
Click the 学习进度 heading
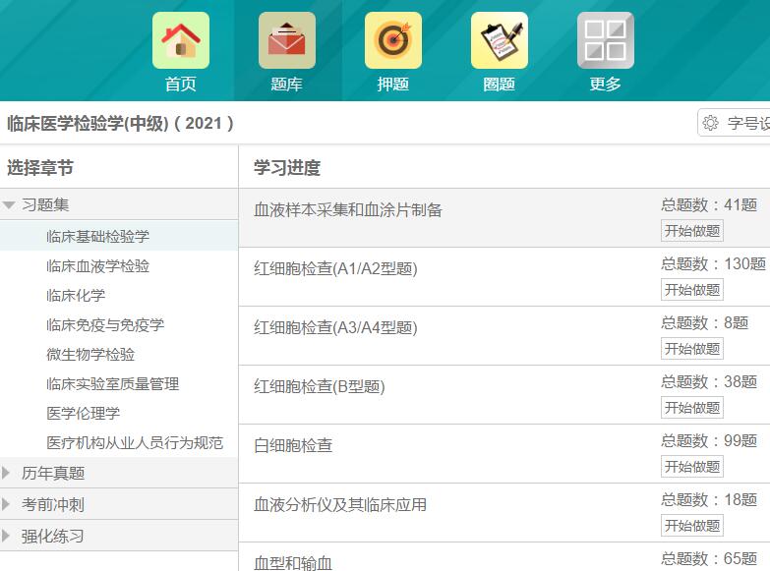[x=287, y=167]
